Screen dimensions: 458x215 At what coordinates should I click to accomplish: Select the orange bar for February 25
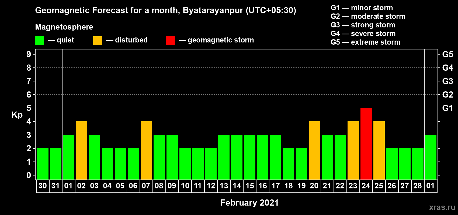pos(379,150)
